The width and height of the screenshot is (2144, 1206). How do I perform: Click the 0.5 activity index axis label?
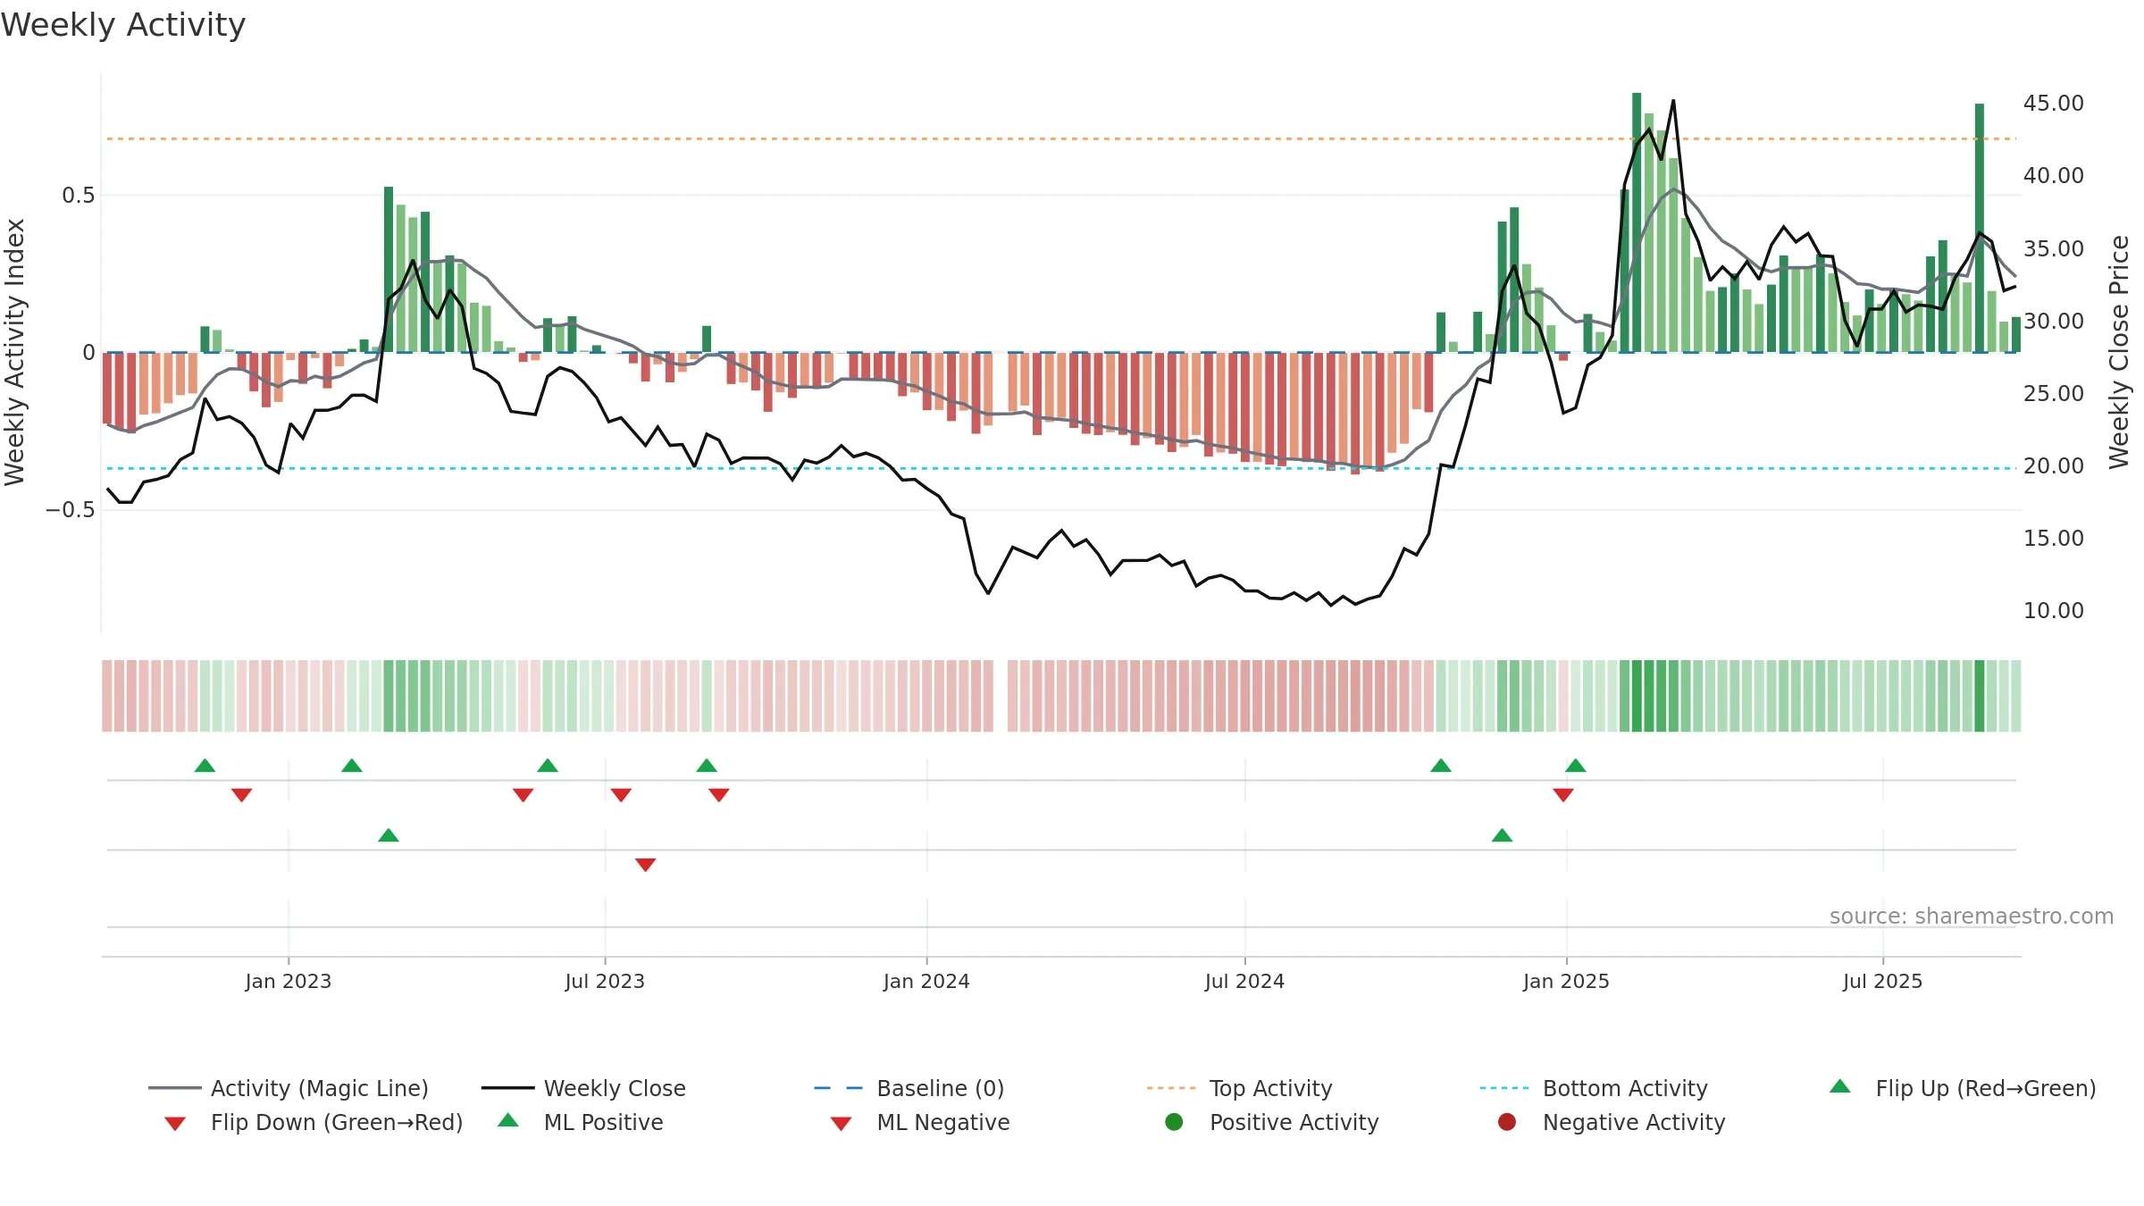pyautogui.click(x=79, y=196)
